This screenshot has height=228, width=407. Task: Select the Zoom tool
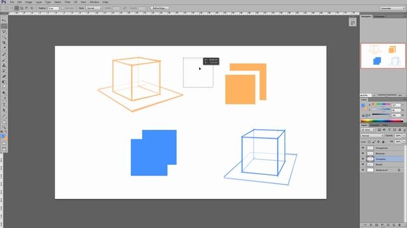(4, 128)
